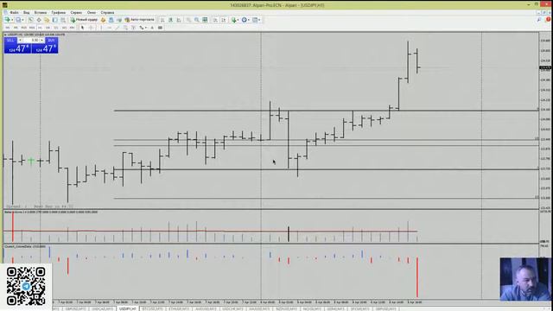The height and width of the screenshot is (311, 553).
Task: Select the Cursor arrow tool
Action: coord(83,28)
